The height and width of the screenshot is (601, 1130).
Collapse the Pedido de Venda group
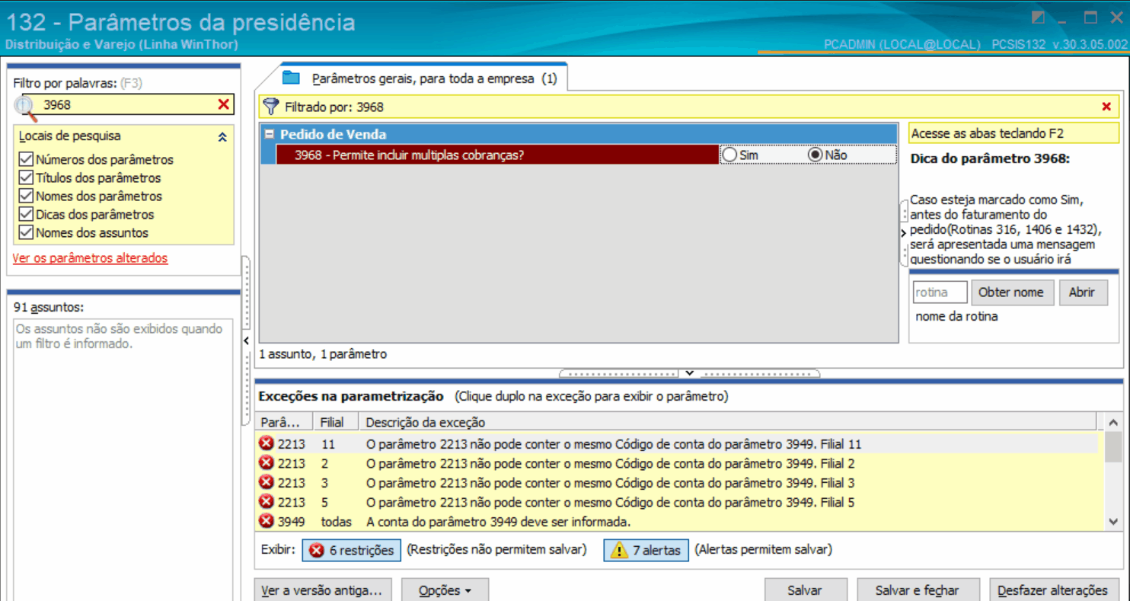tap(269, 135)
